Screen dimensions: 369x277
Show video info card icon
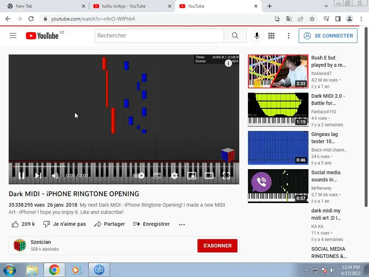[228, 63]
